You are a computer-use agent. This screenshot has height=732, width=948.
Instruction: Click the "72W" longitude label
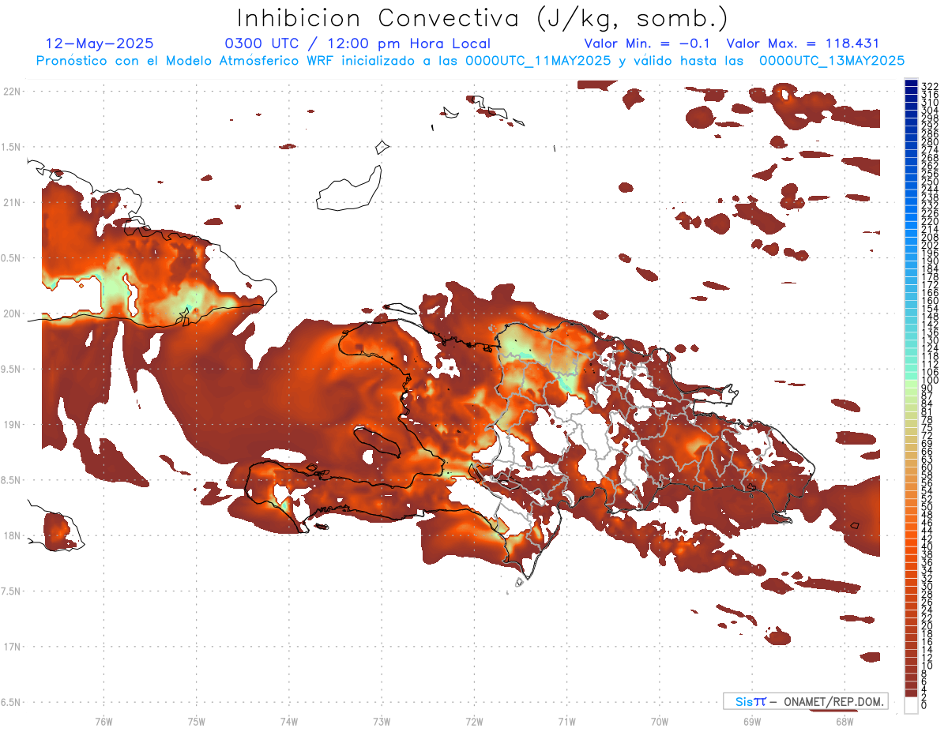(x=474, y=720)
